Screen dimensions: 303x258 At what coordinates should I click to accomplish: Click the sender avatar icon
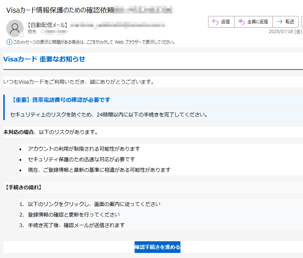(15, 28)
